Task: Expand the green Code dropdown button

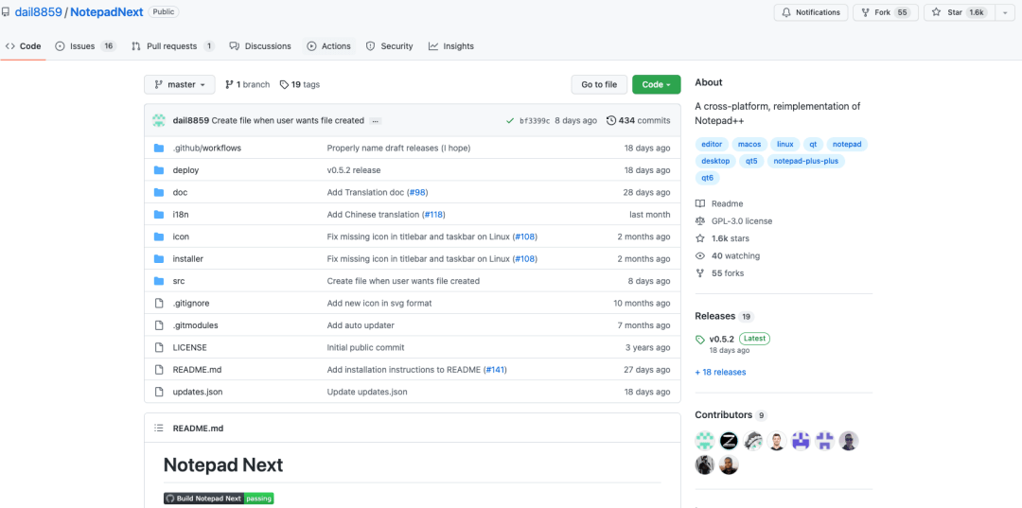Action: coord(656,85)
